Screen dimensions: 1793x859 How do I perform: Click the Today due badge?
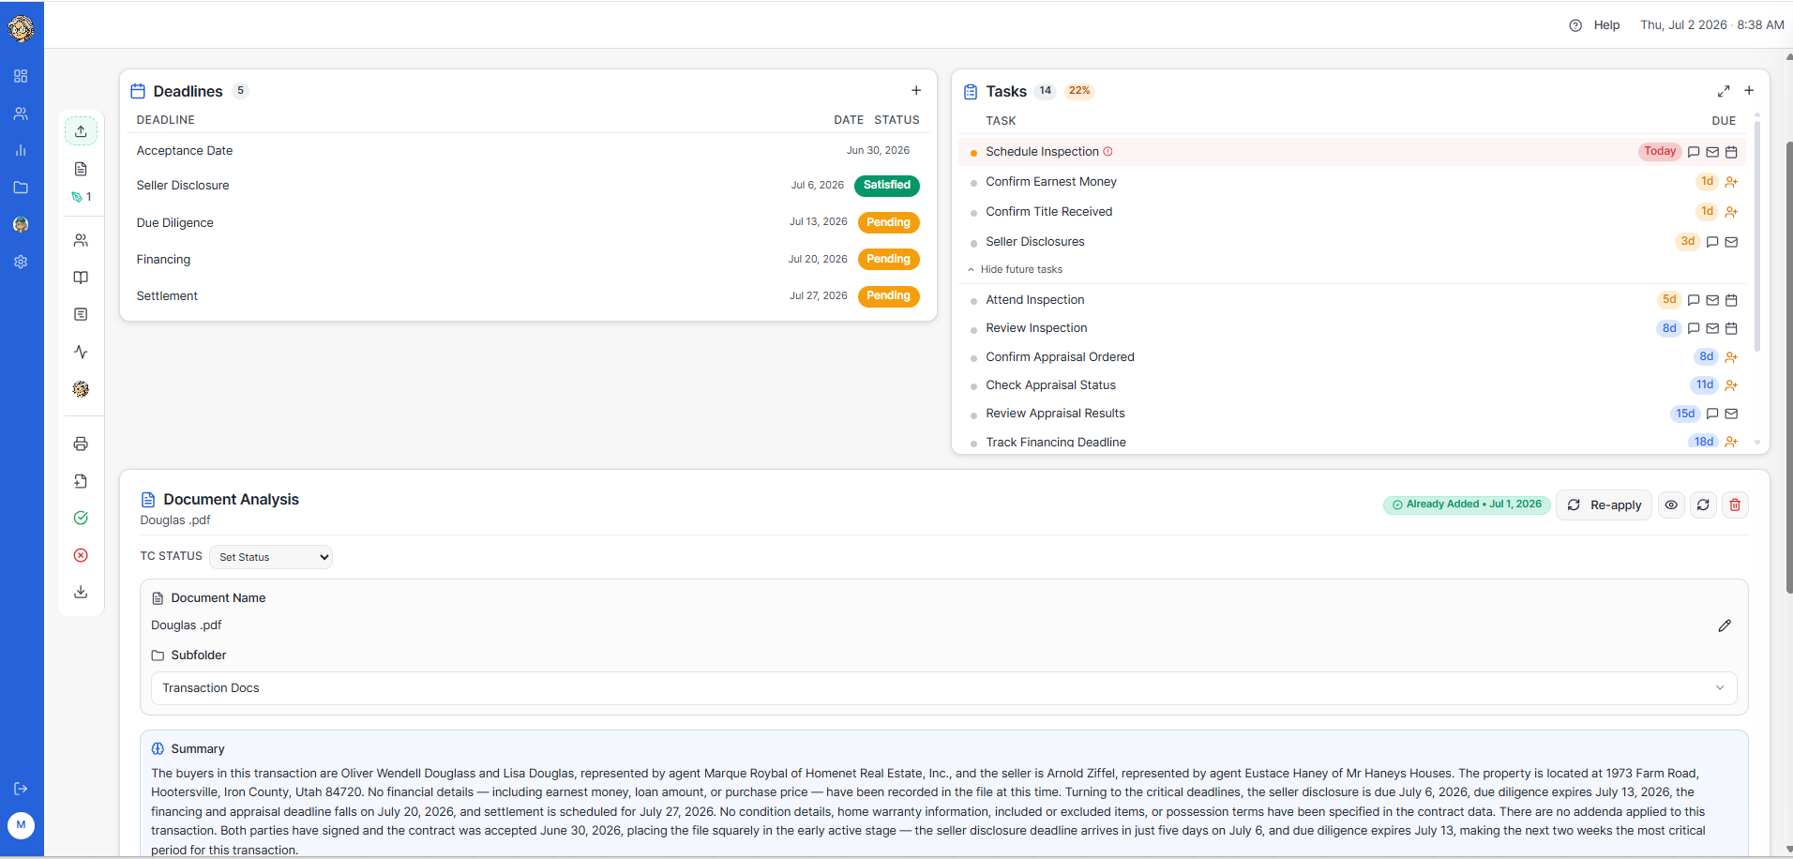pyautogui.click(x=1659, y=152)
